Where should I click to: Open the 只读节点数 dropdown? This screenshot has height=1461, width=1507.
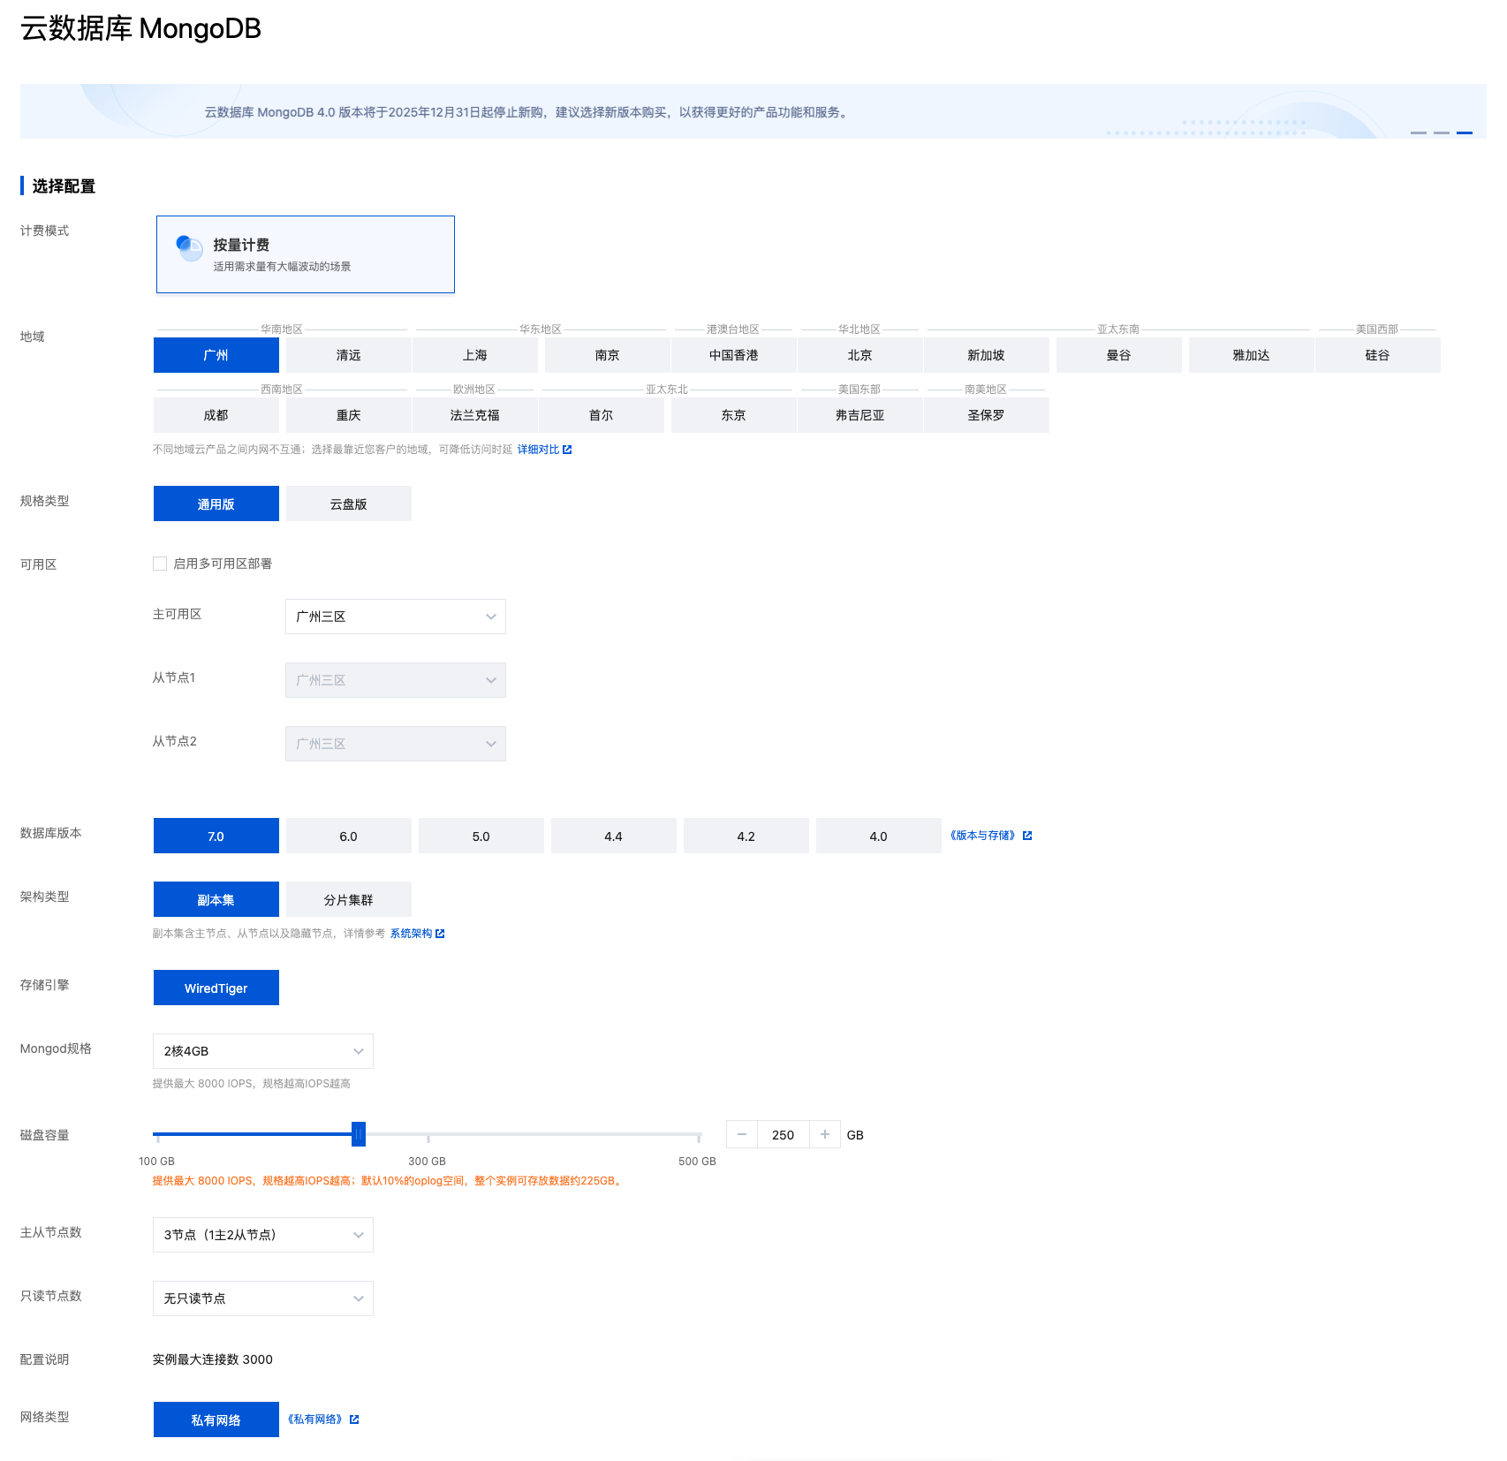tap(263, 1298)
